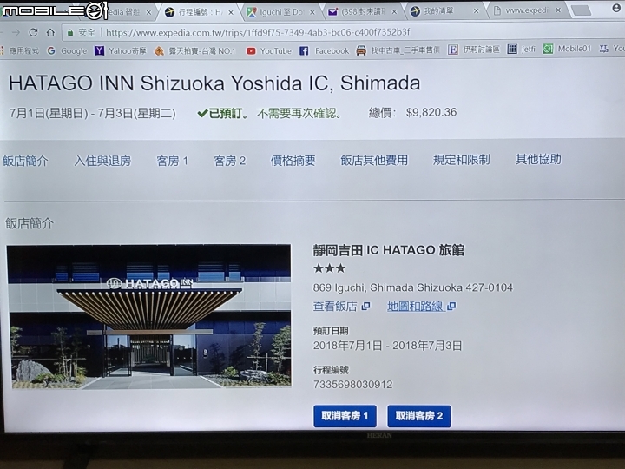Open 地圖和路線 link
Viewport: 625px width, 469px height.
point(422,307)
